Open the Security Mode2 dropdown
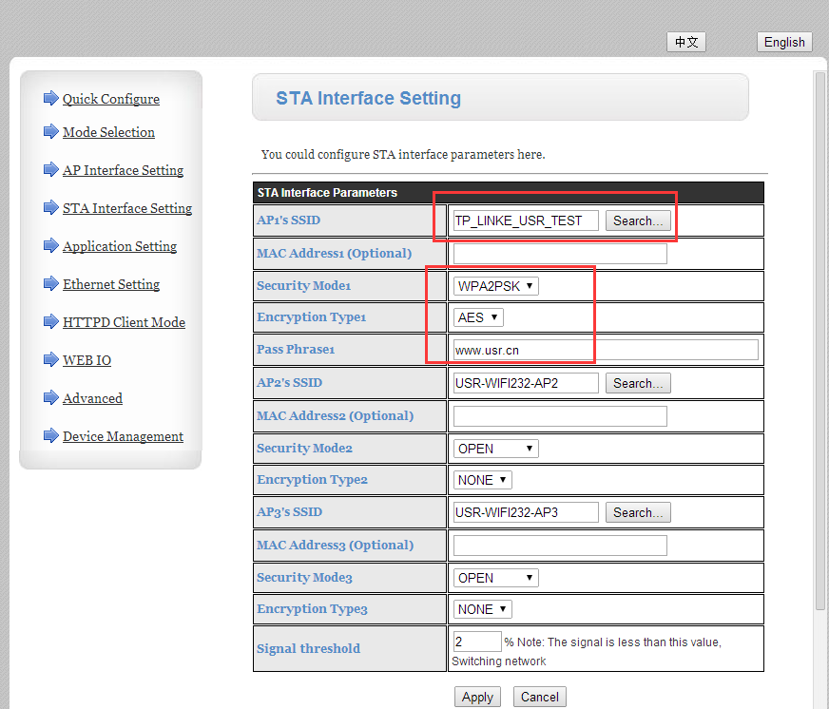Screen dimensions: 829x709 pyautogui.click(x=495, y=449)
